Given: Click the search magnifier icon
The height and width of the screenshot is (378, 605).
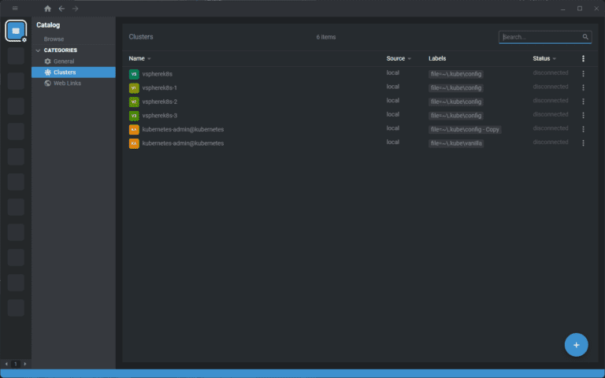Looking at the screenshot, I should click(x=585, y=37).
